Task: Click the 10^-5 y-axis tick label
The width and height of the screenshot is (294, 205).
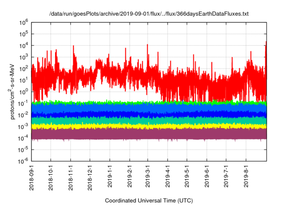Action: pos(23,150)
